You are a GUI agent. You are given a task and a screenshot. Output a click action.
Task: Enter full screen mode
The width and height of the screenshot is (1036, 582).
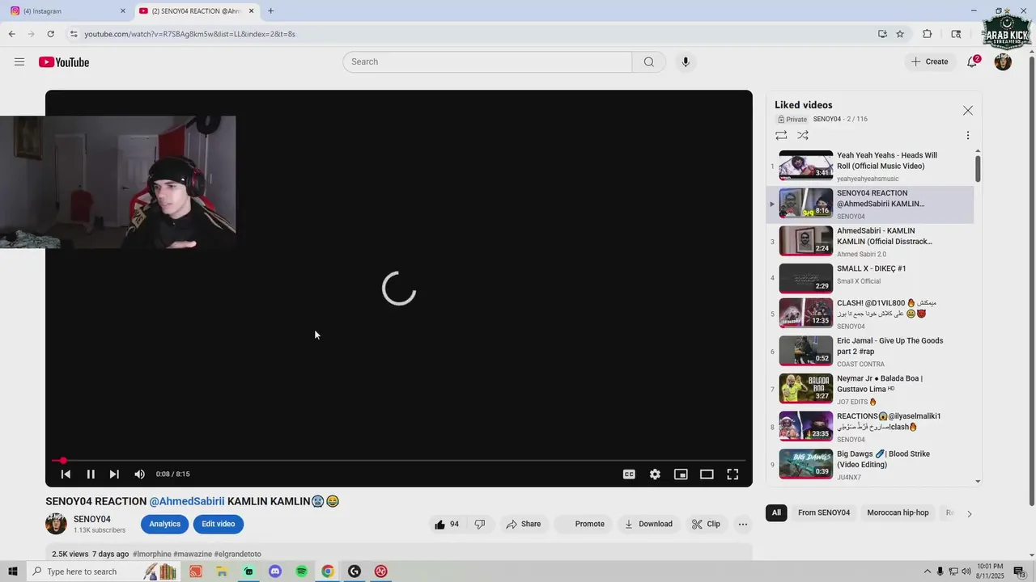pos(732,474)
